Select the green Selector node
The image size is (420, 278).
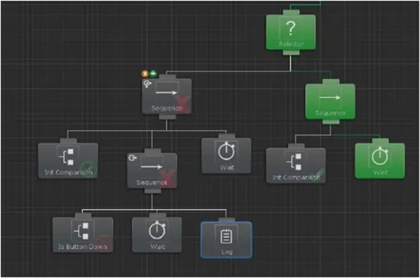[x=290, y=32]
